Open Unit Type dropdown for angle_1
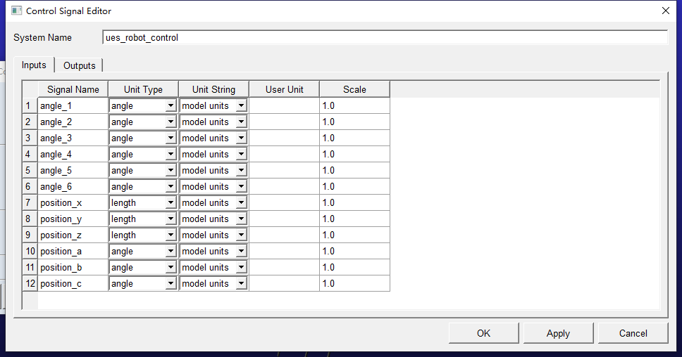 [x=170, y=106]
